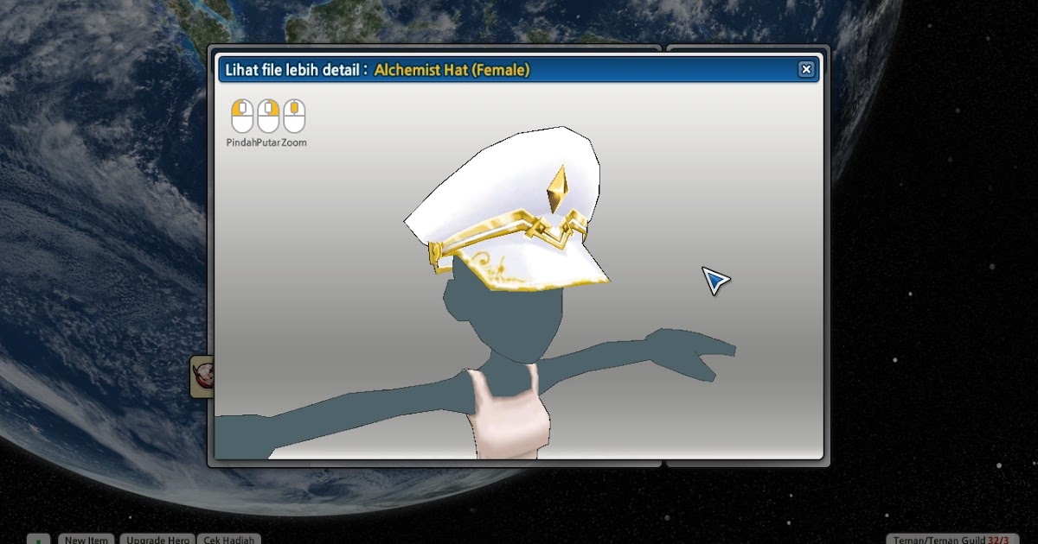Close the Alchemist Hat detail window
Viewport: 1038px width, 544px height.
point(806,69)
